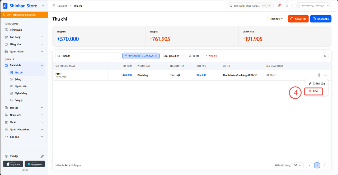Open the Google Play download badge
Image resolution: width=338 pixels, height=175 pixels.
pyautogui.click(x=35, y=164)
